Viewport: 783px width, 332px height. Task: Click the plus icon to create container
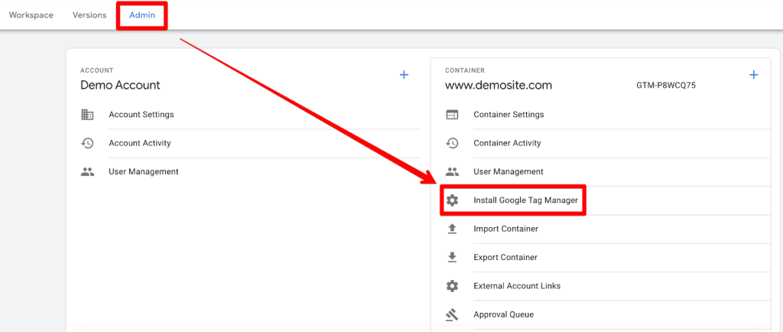pyautogui.click(x=753, y=75)
